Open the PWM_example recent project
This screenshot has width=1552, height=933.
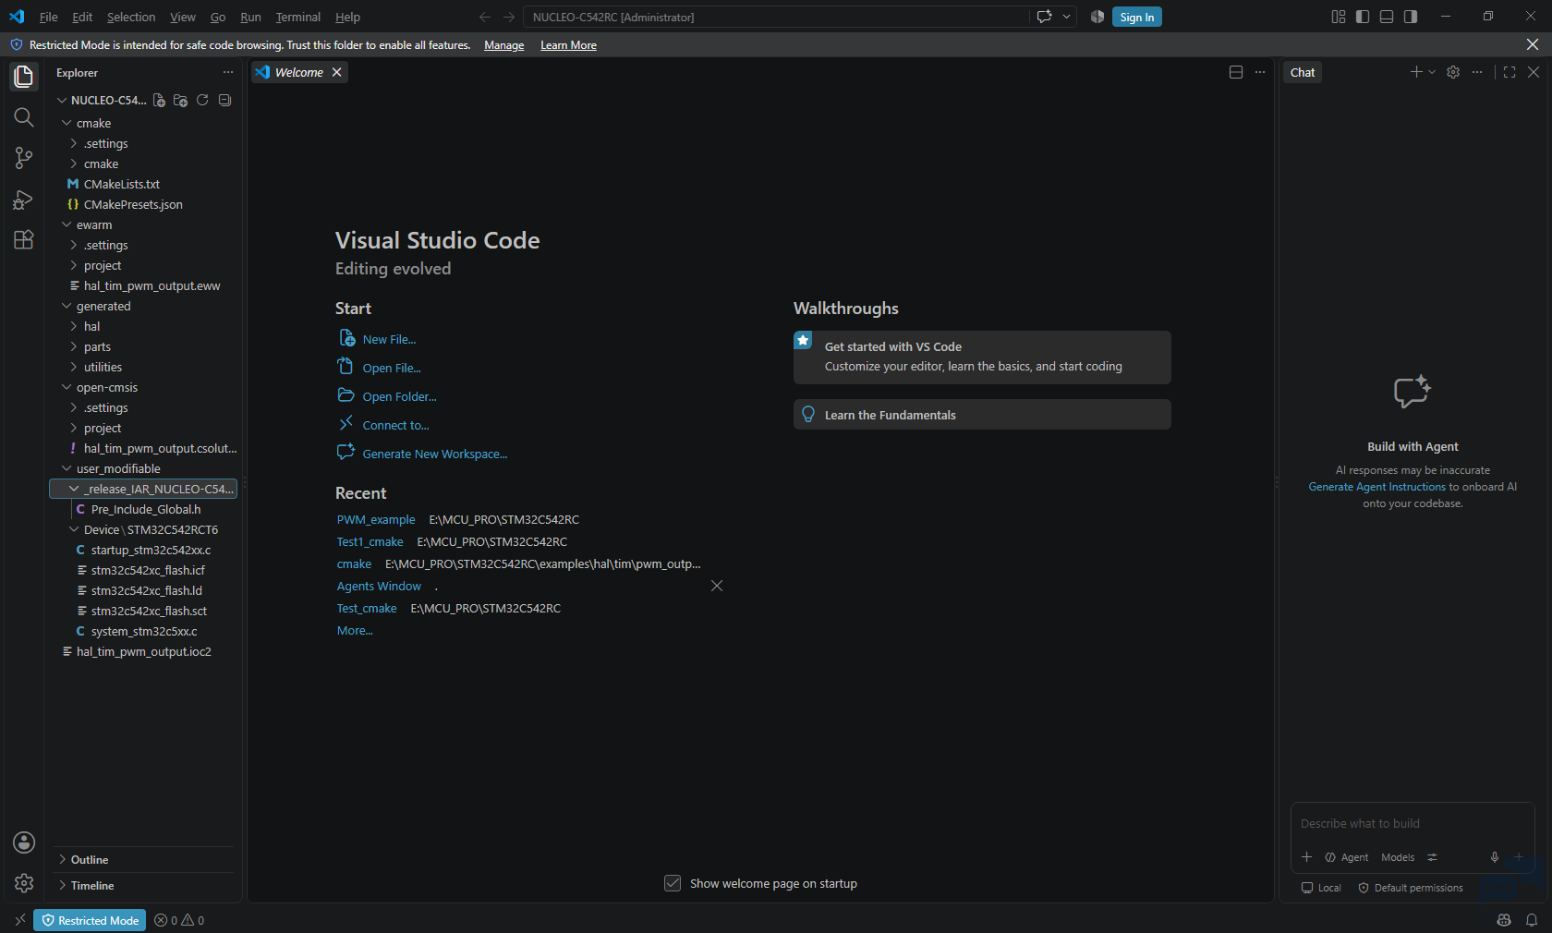tap(376, 519)
